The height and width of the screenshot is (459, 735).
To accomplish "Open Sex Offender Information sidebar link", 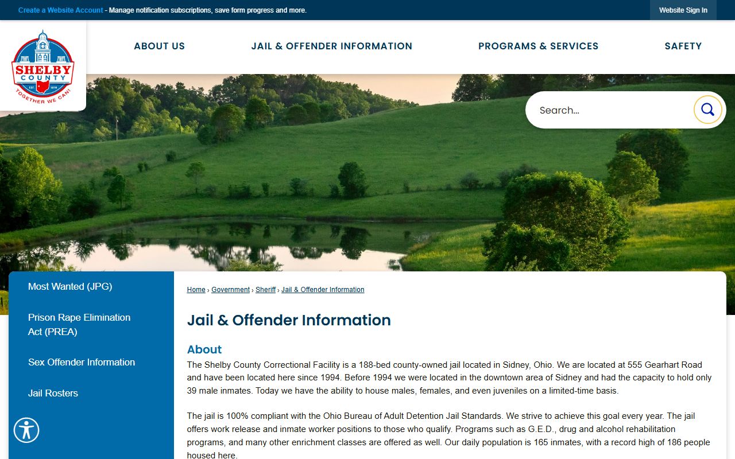I will click(x=82, y=362).
